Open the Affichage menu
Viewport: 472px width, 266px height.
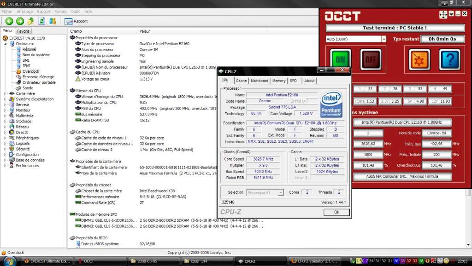click(x=25, y=12)
